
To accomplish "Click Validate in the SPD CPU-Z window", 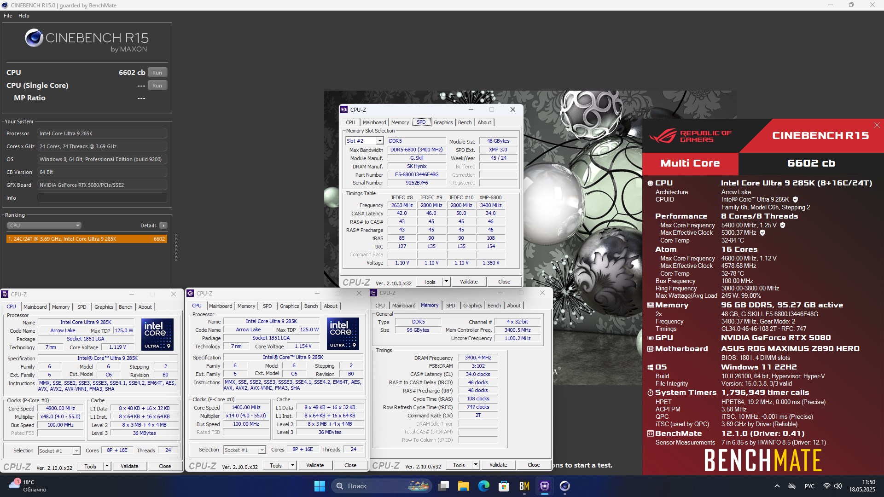I will point(469,282).
